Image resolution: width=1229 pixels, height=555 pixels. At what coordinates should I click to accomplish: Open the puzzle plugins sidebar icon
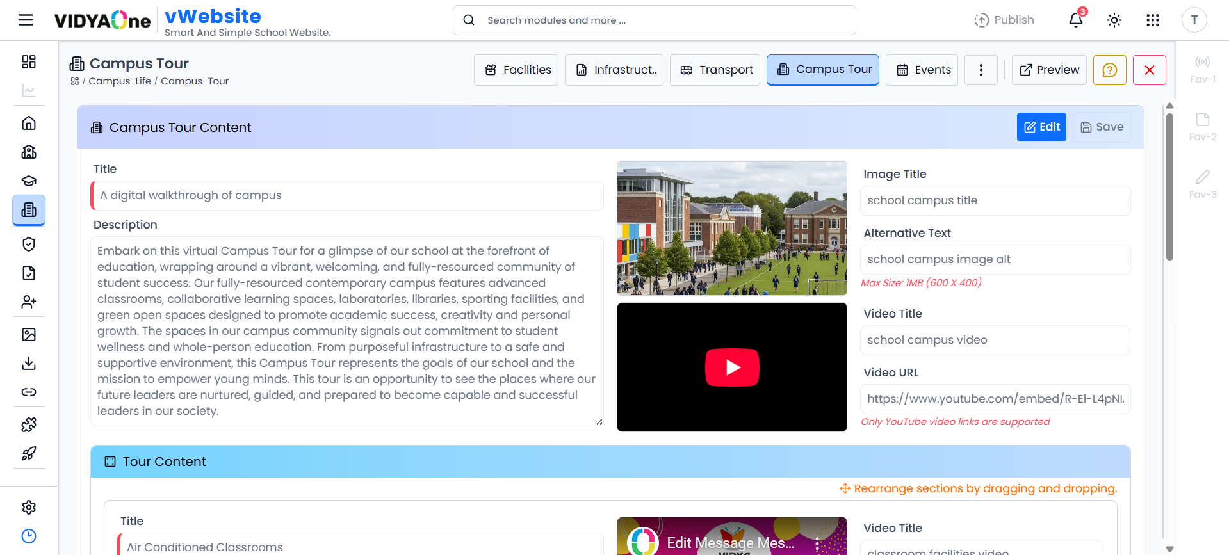29,424
